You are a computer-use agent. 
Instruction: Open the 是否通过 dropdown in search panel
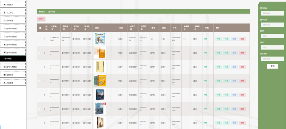272,59
